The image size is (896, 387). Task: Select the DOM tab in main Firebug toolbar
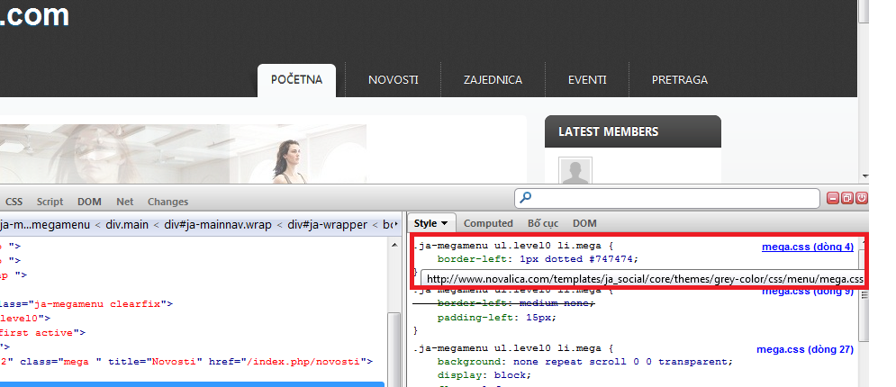tap(89, 202)
